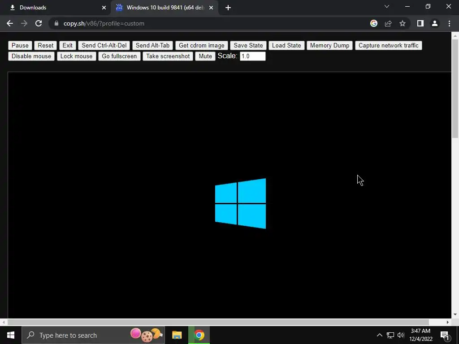Click the emulator screen Windows logo
The width and height of the screenshot is (459, 344).
[240, 204]
